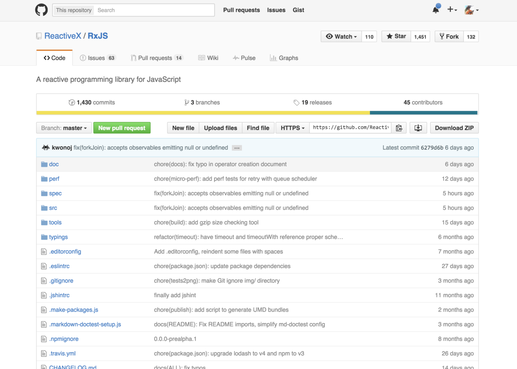Click the .npmignore file icon

coord(44,339)
